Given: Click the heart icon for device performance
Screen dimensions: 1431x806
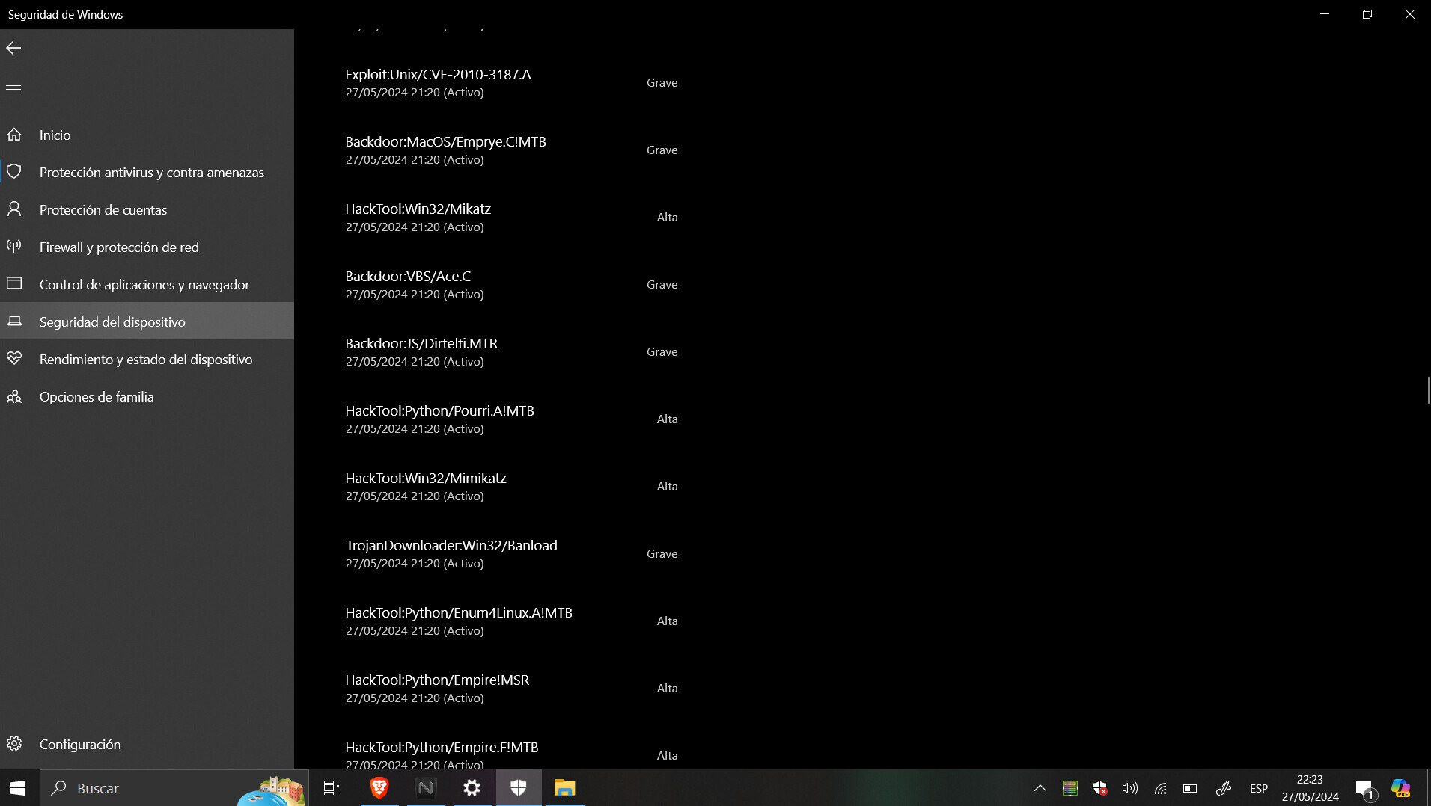Looking at the screenshot, I should click(14, 359).
